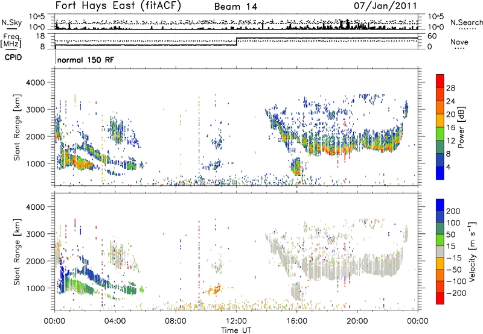
Task: Click the '200' value on Velocity scale
Action: [x=453, y=211]
